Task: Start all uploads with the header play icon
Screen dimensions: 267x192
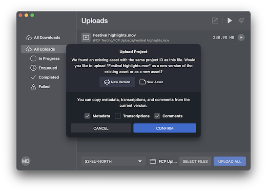Action: [229, 20]
